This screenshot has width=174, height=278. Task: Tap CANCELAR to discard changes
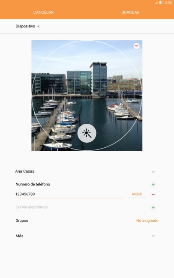43,12
